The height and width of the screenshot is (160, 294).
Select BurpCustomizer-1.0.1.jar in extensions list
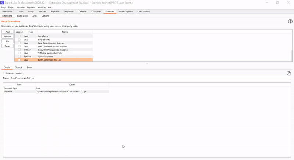[54, 60]
